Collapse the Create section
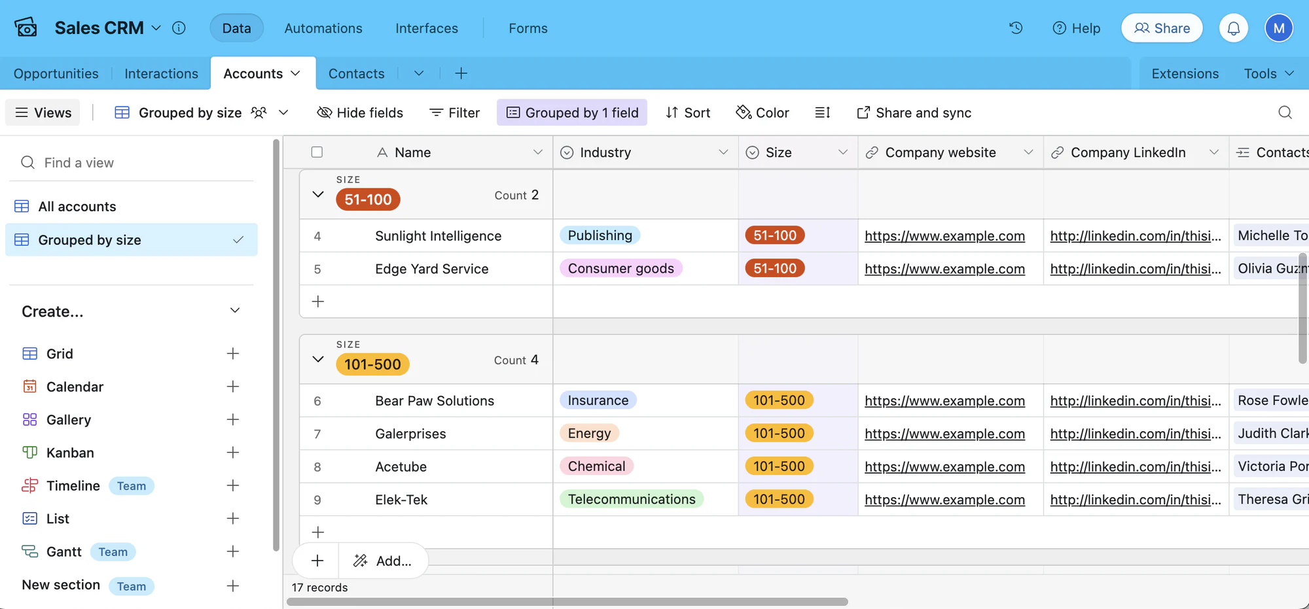 [x=235, y=311]
